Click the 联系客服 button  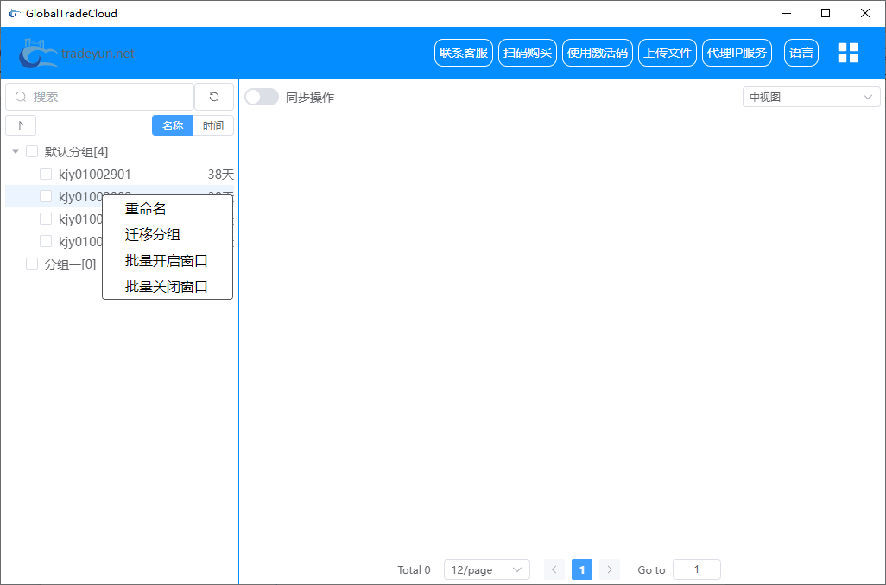[464, 52]
